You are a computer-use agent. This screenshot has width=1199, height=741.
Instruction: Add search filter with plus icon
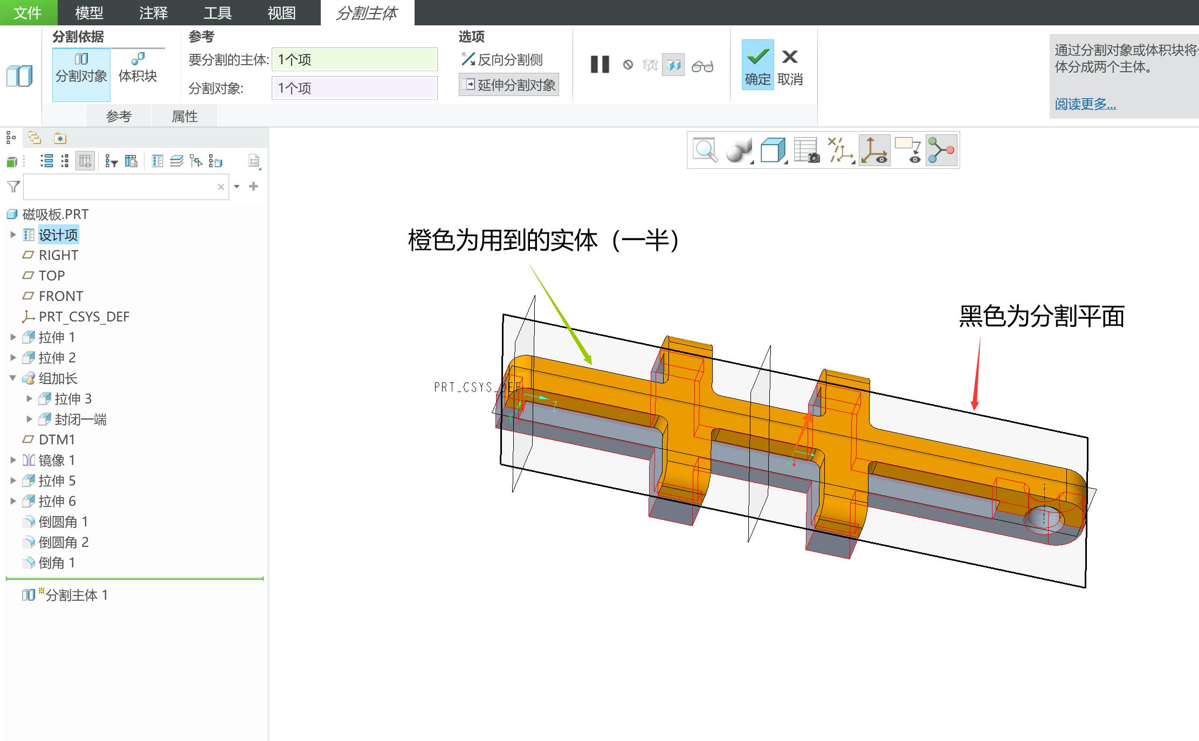[x=253, y=187]
